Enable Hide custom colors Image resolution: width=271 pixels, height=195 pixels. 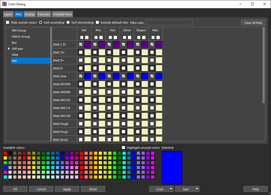point(7,22)
